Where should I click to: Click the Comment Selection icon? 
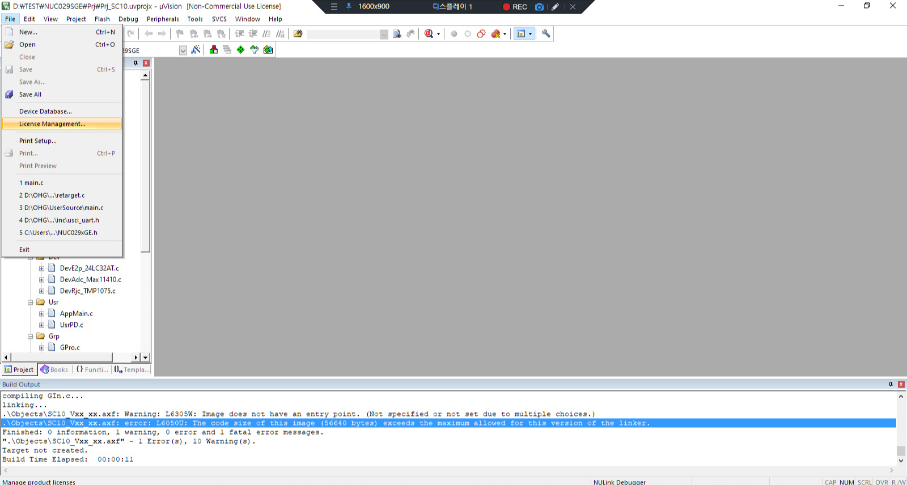coord(266,33)
